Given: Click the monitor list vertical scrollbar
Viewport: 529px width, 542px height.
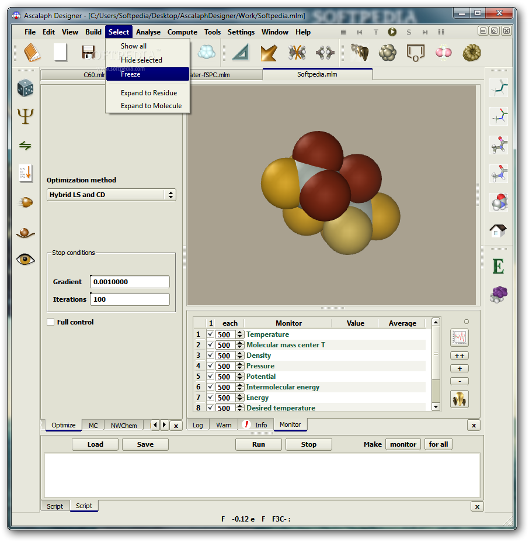Looking at the screenshot, I should [436, 364].
